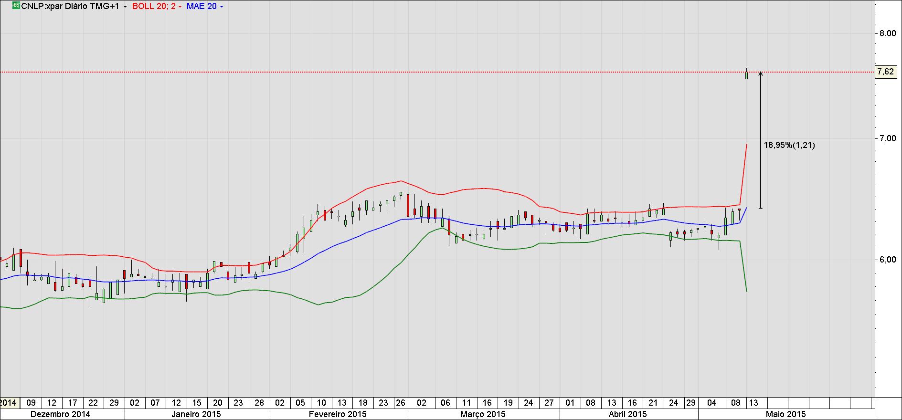
Task: Click date 09 on the time axis
Action: click(31, 403)
